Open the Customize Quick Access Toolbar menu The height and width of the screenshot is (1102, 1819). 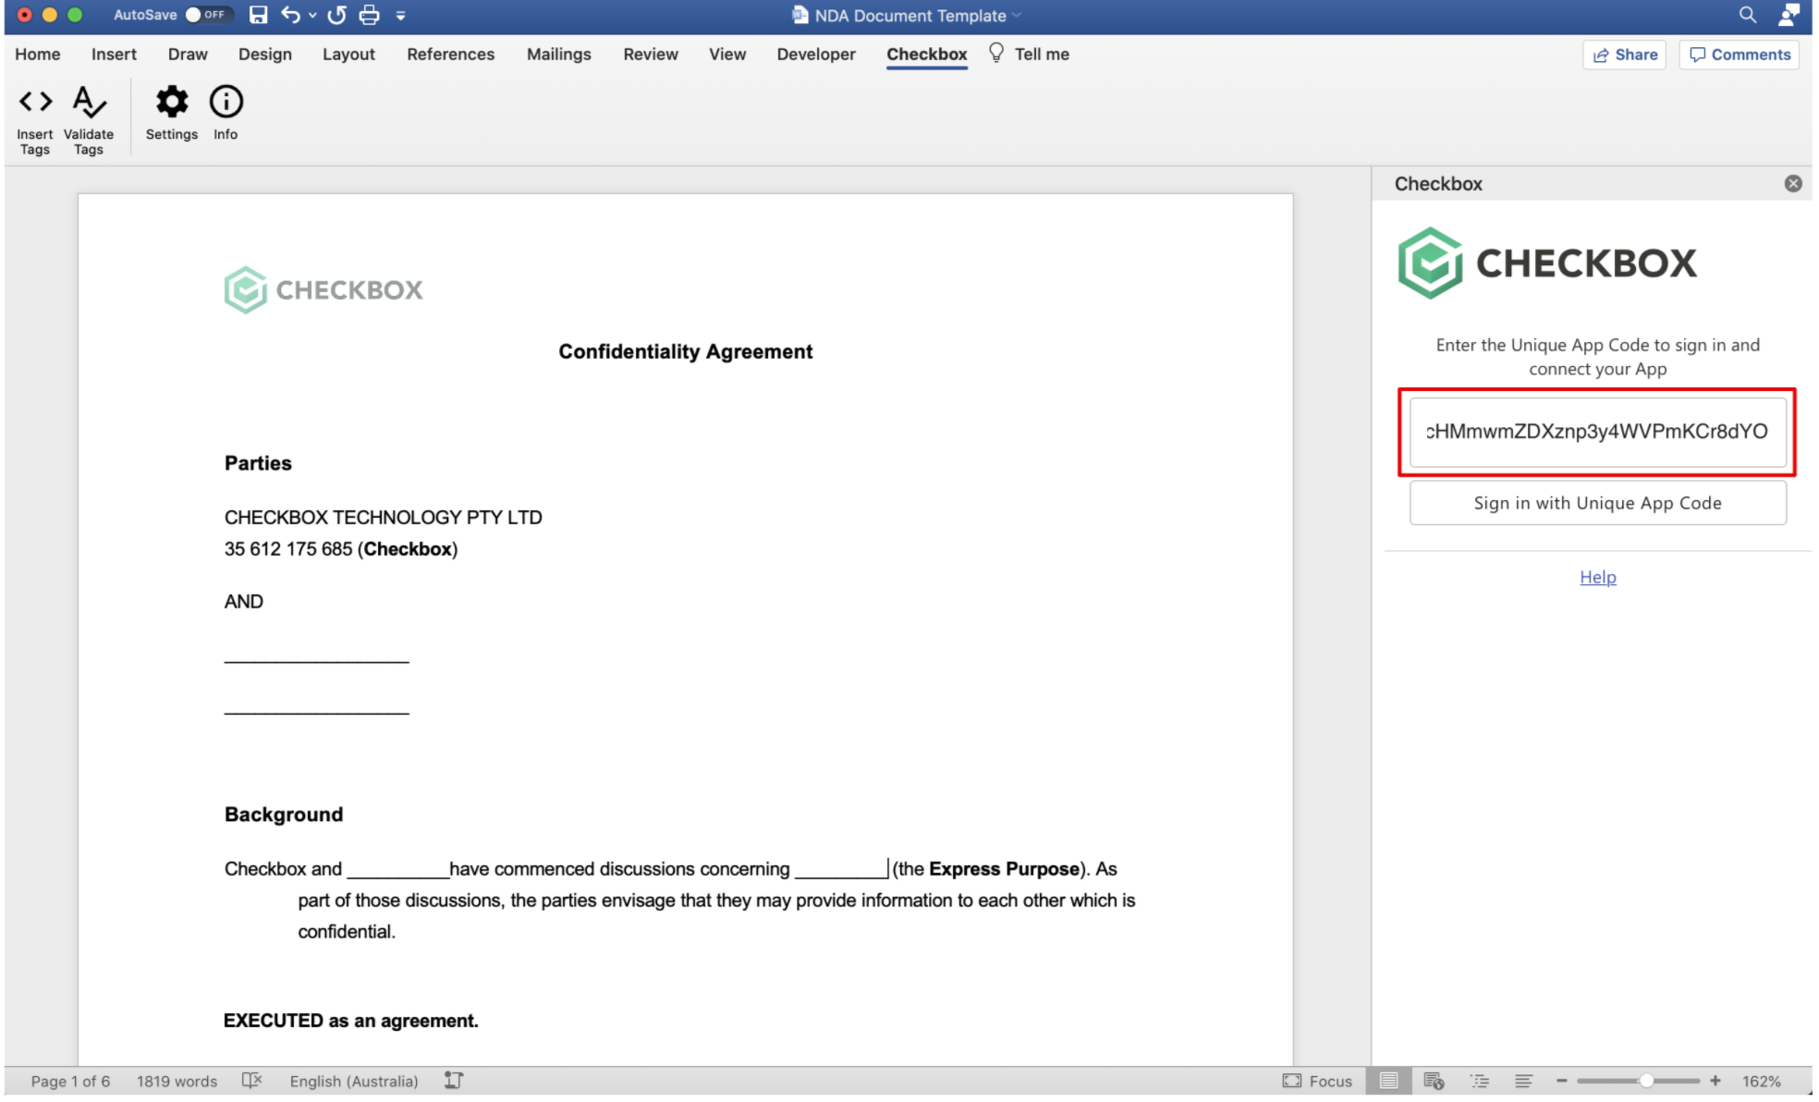point(401,16)
